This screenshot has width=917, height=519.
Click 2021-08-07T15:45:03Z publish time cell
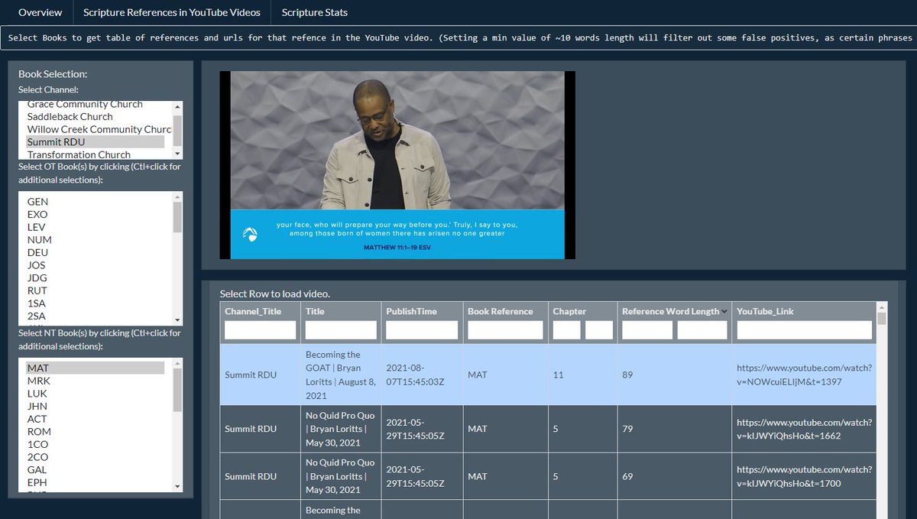point(422,375)
